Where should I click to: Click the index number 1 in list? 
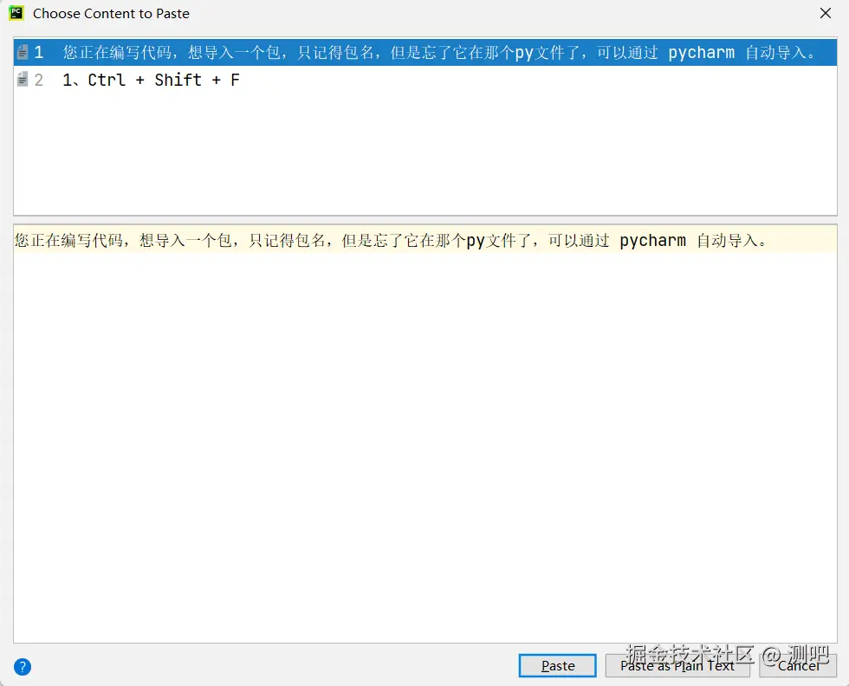click(39, 53)
